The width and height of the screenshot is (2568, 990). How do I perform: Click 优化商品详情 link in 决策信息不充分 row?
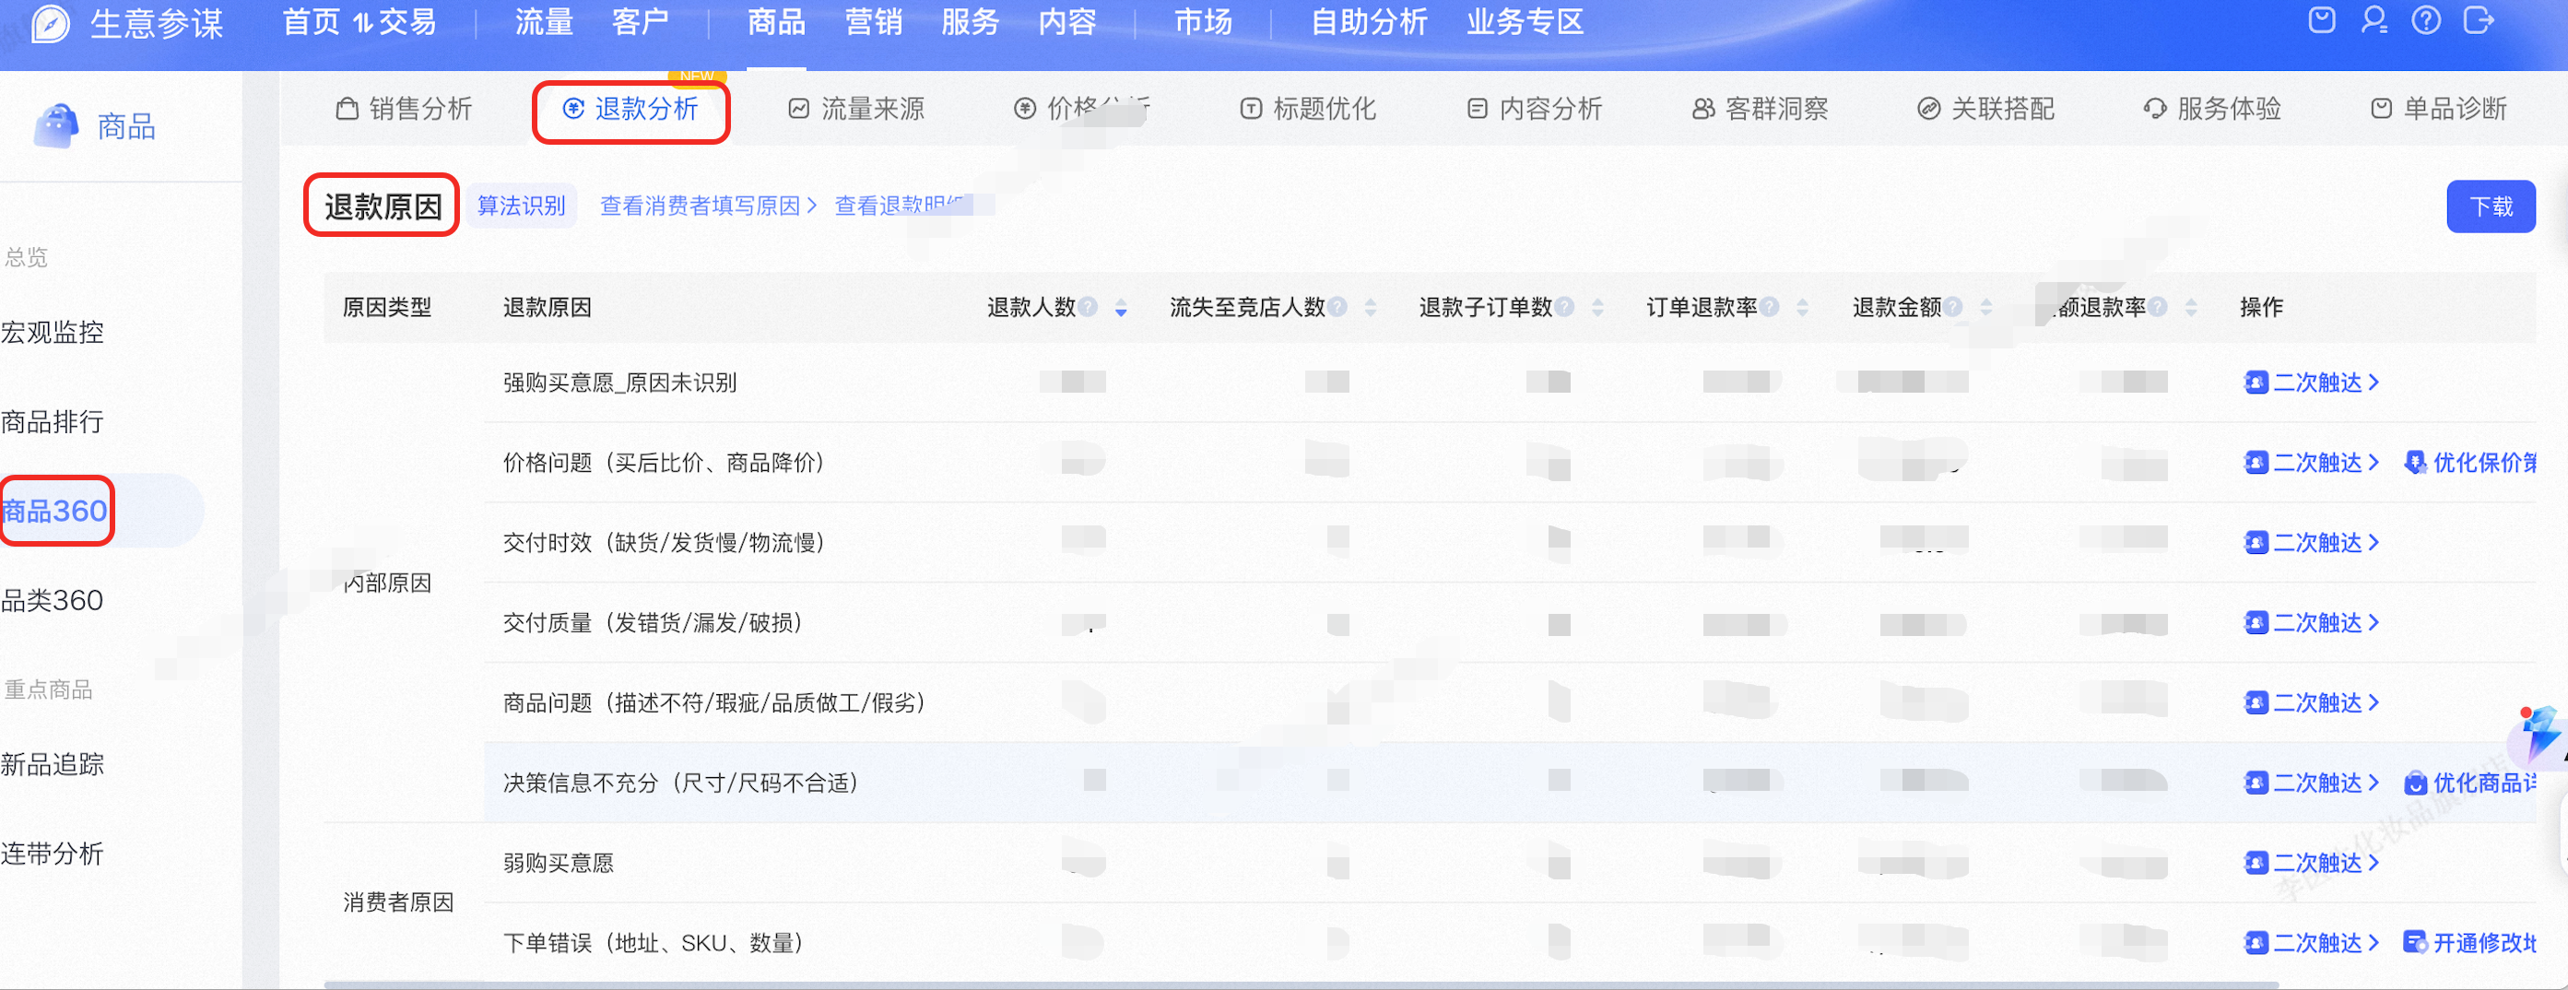pos(2470,783)
